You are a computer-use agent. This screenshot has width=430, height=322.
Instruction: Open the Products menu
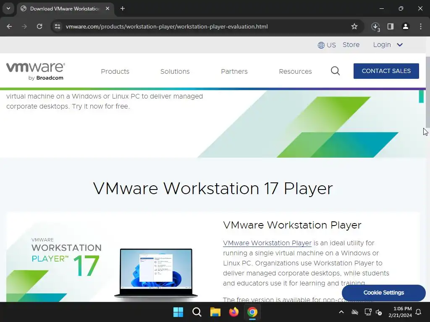pos(115,71)
